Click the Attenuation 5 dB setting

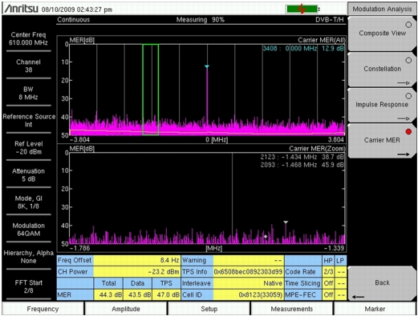(28, 175)
